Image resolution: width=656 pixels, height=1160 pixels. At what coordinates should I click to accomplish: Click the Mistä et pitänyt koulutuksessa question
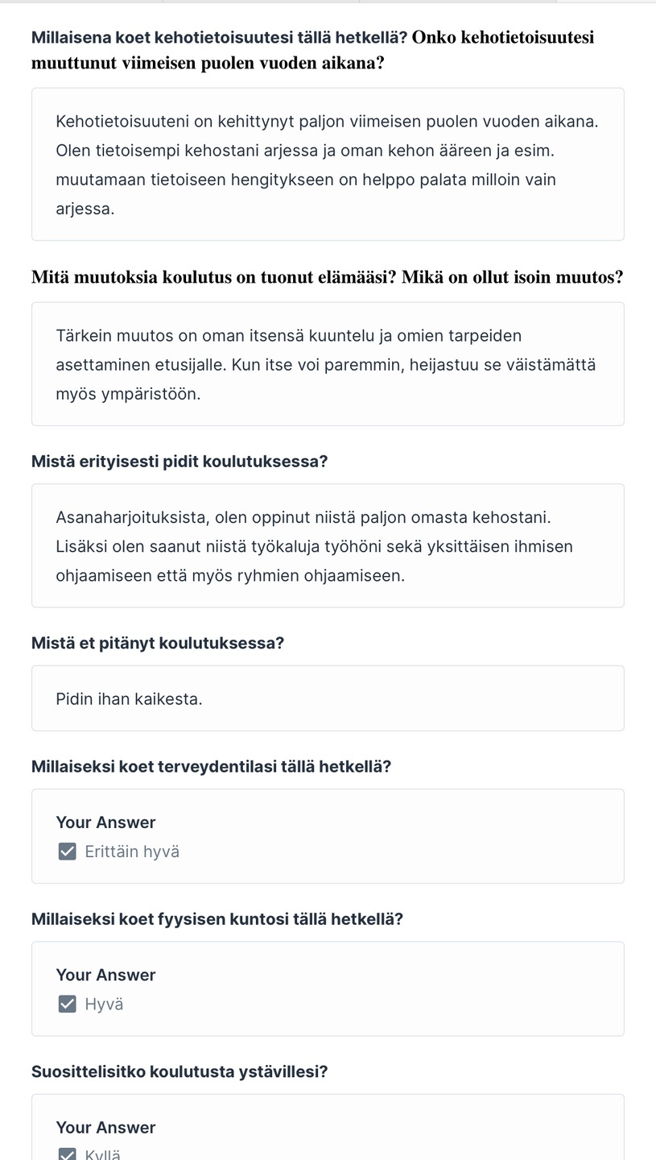click(158, 643)
